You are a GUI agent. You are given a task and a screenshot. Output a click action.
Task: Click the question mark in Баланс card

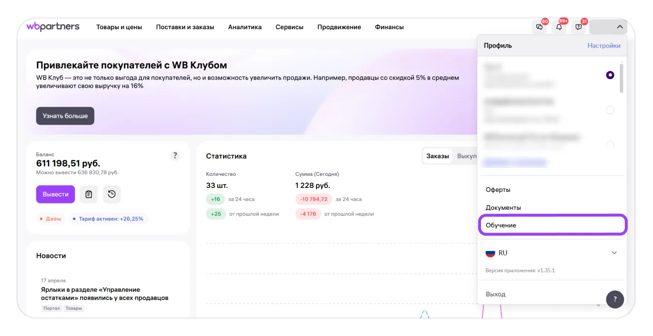pos(175,156)
